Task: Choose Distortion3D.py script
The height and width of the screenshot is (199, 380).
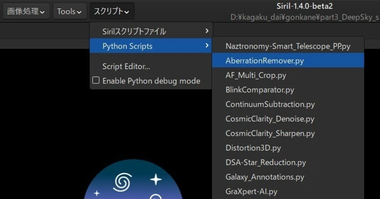Action: tap(288, 148)
